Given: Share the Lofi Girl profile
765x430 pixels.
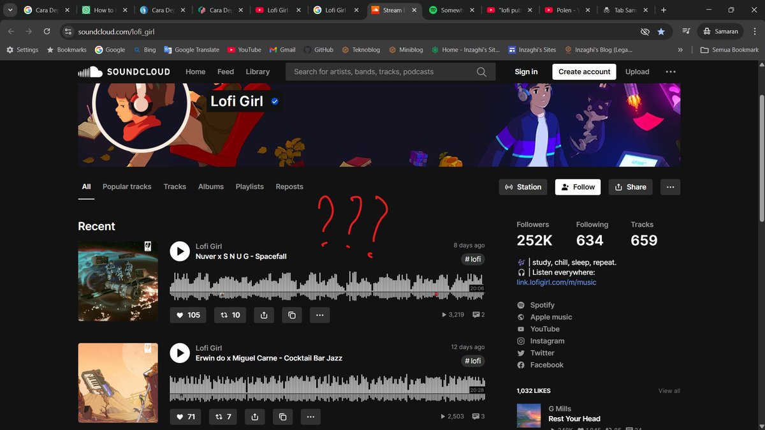Looking at the screenshot, I should point(630,187).
